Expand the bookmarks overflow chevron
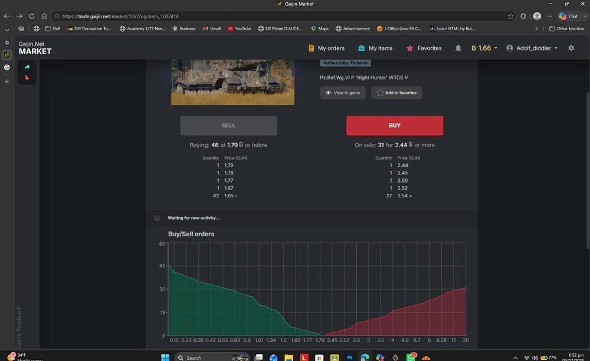Viewport: 590px width, 361px height. [536, 28]
